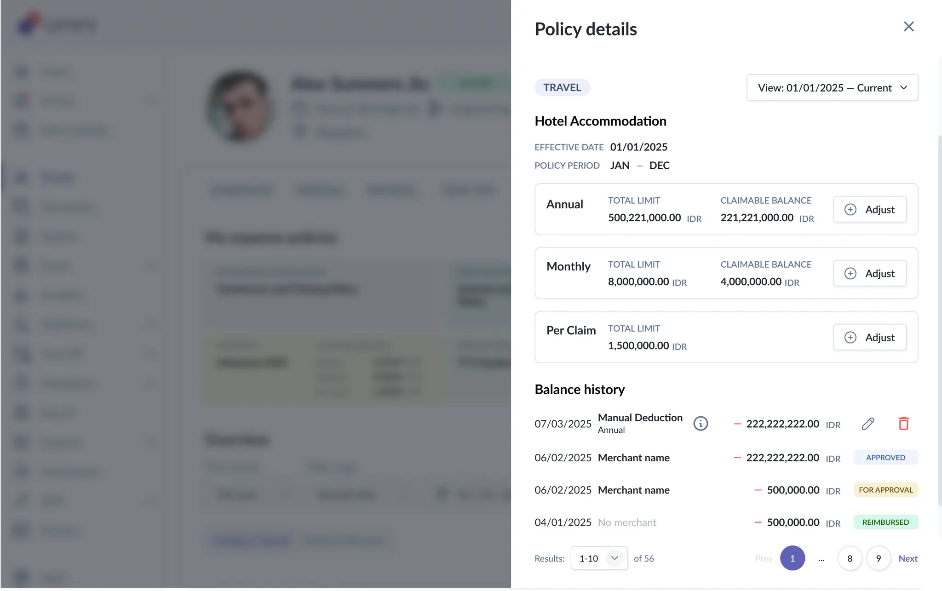The height and width of the screenshot is (591, 942).
Task: Click plus icon in Monthly Adjust button
Action: 850,274
